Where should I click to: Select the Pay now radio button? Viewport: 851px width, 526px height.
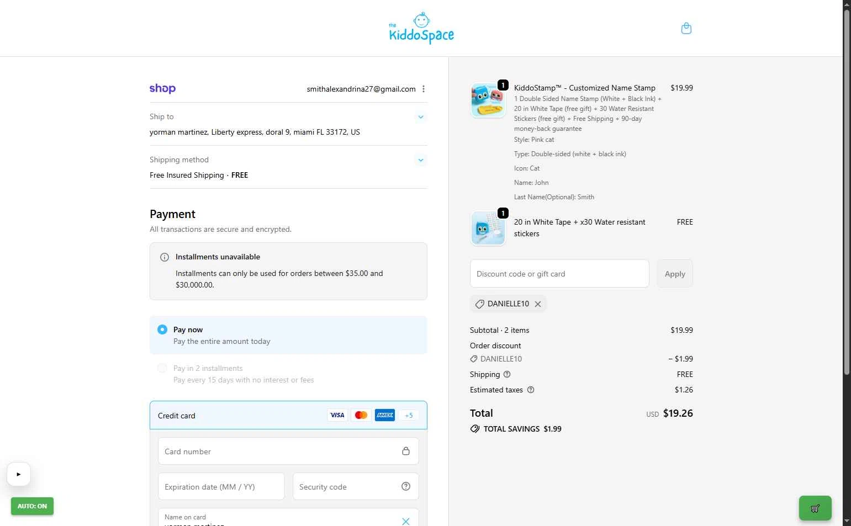(x=162, y=330)
